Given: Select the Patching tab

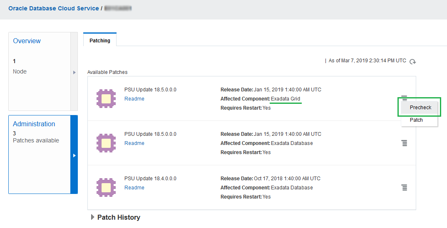Looking at the screenshot, I should point(100,41).
